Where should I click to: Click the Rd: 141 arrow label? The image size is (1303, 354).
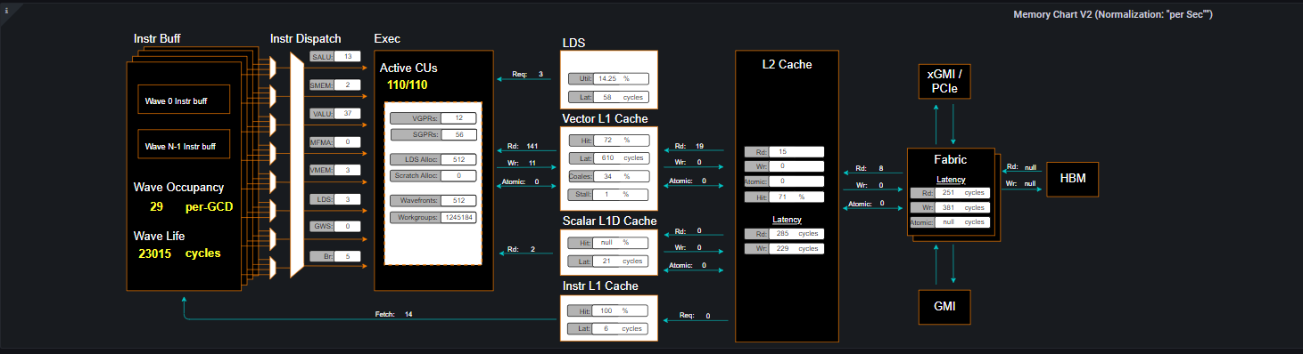522,146
